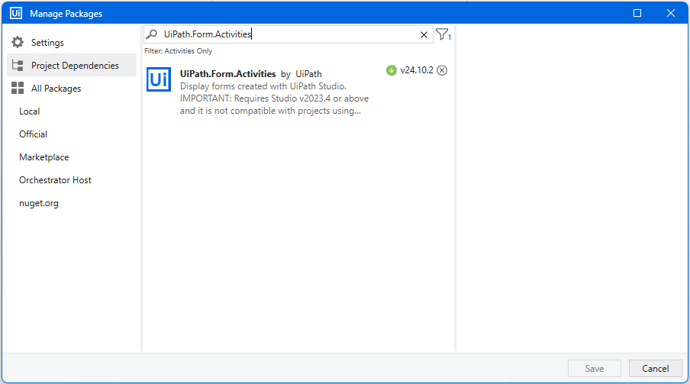
Task: Select the UiPath.Form.Activities package entry
Action: [298, 92]
